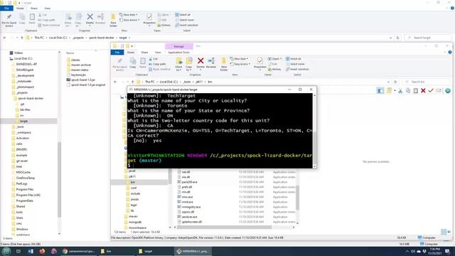Click scissors cut icon in preview toolbar
455x256 pixels.
pyautogui.click(x=400, y=91)
